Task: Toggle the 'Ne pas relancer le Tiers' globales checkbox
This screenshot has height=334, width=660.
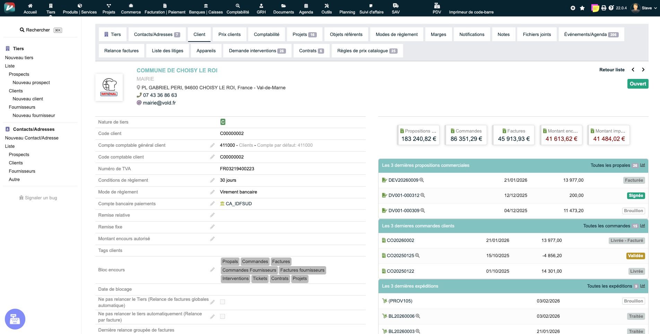Action: (x=223, y=302)
